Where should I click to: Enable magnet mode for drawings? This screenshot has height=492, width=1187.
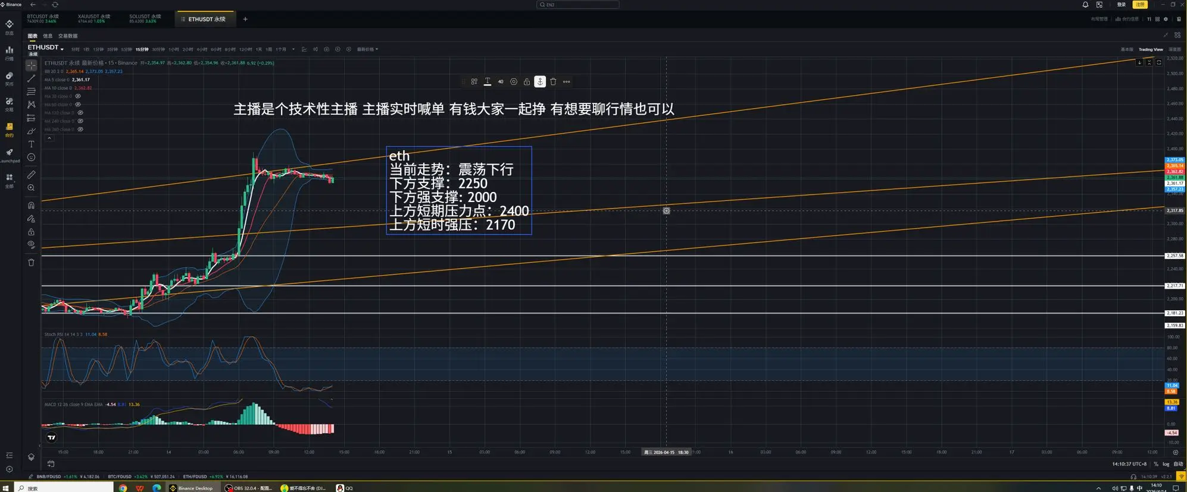[x=31, y=206]
